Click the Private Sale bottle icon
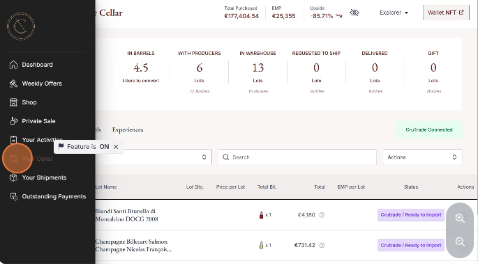The width and height of the screenshot is (478, 268). (x=13, y=120)
